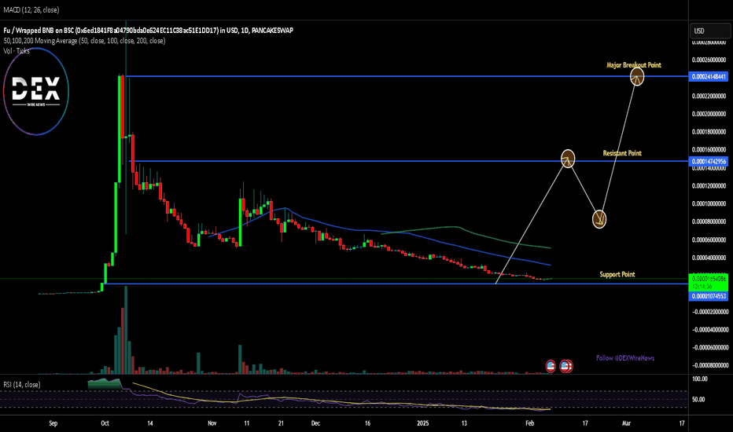Click the MACD (12, 26, close) indicator label
The image size is (733, 432).
[x=31, y=9]
